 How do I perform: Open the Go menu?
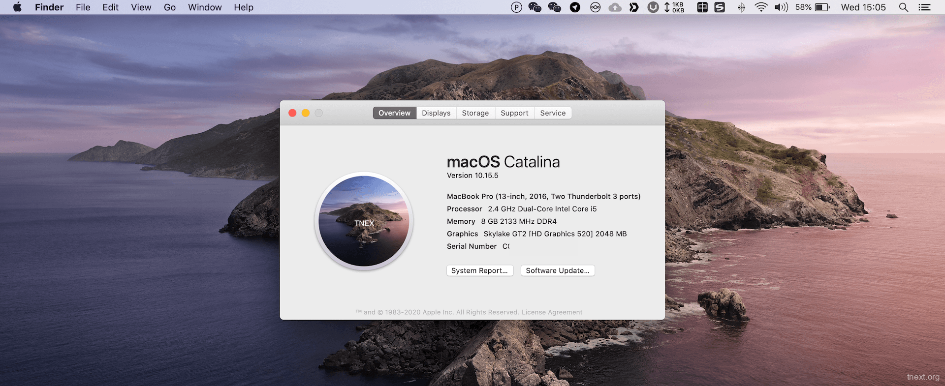(170, 7)
